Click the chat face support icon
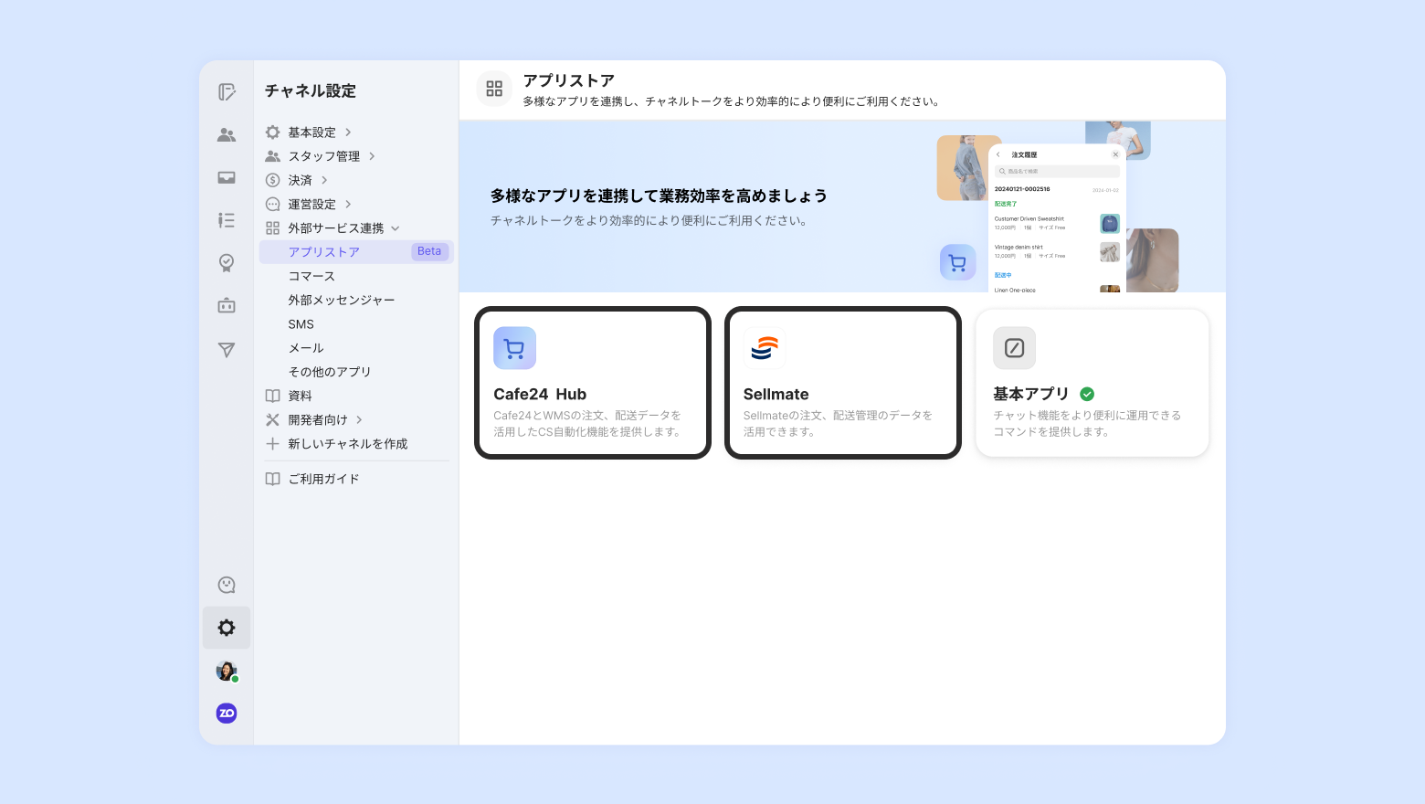1425x804 pixels. tap(227, 585)
